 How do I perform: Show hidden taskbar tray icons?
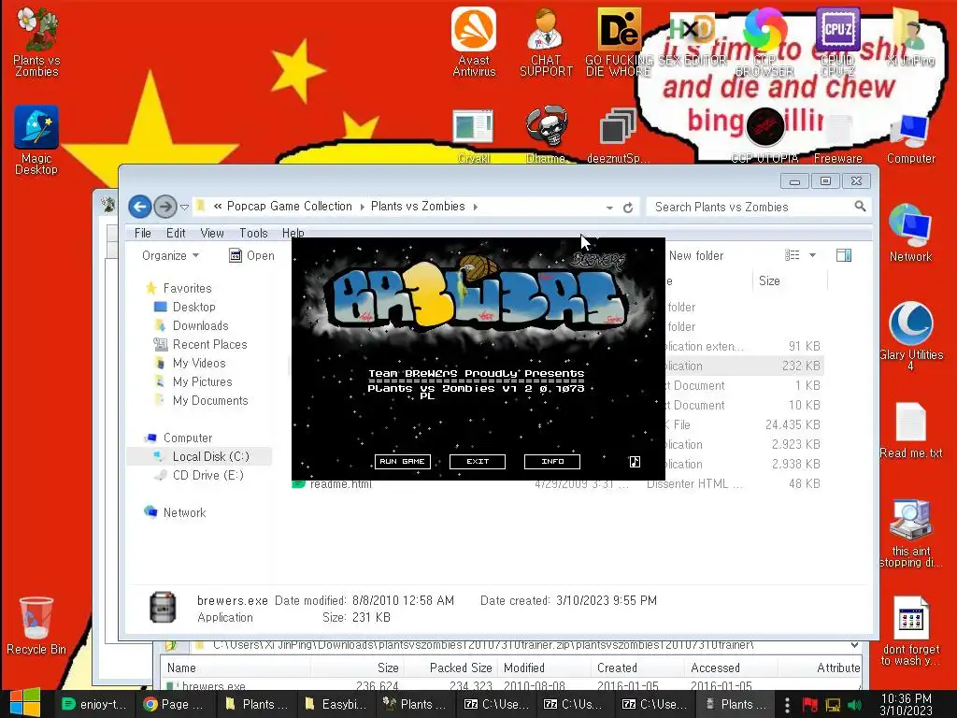click(787, 705)
